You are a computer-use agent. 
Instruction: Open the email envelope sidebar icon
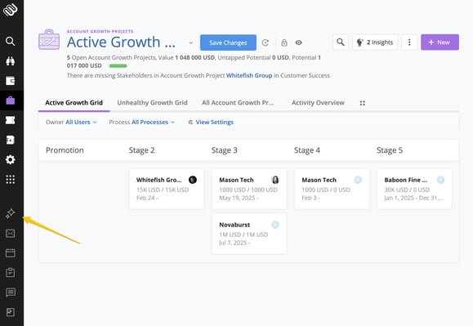tap(11, 234)
